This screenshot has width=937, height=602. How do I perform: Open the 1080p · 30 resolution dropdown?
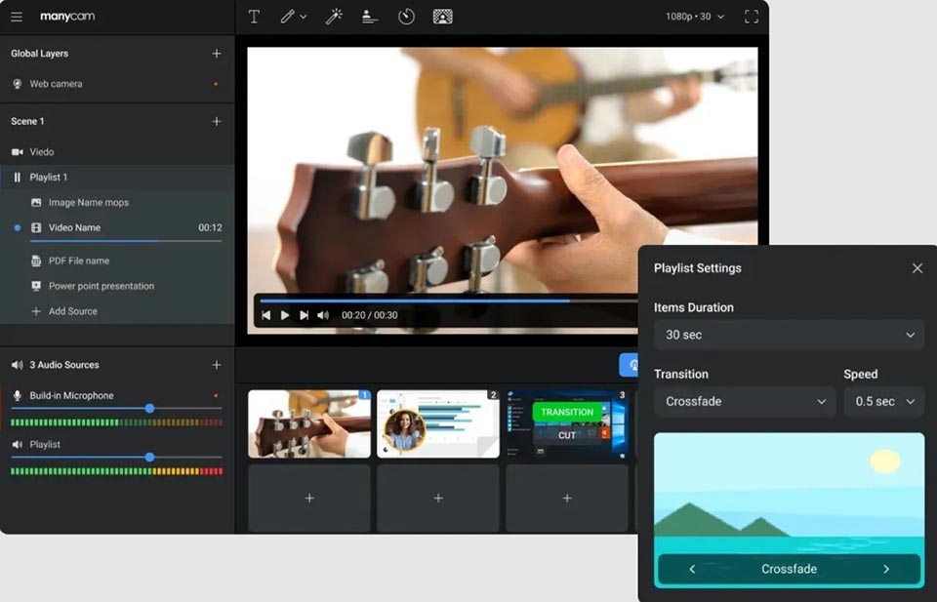click(695, 17)
